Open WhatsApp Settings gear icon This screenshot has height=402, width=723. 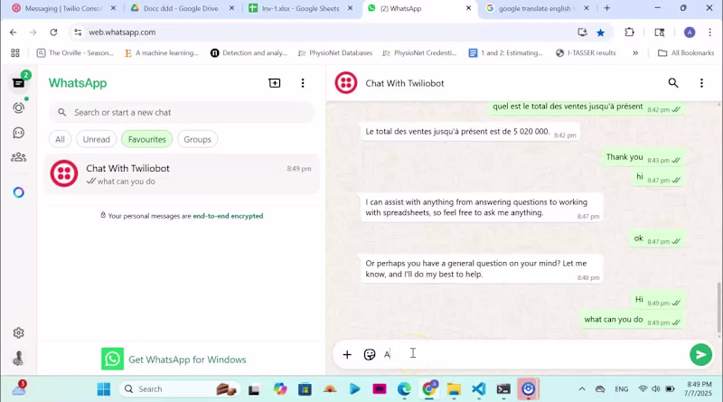tap(18, 332)
